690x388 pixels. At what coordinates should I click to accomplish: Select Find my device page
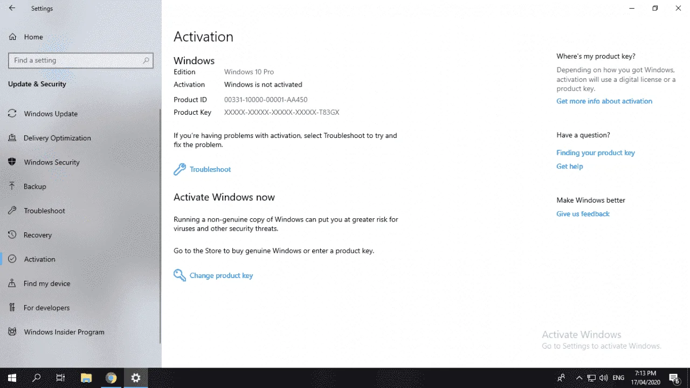coord(47,283)
